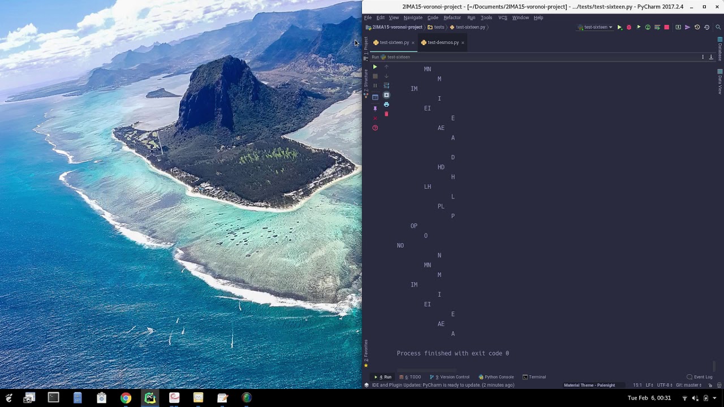Screen dimensions: 724x407
Task: Open the Navigate menu
Action: (413, 18)
